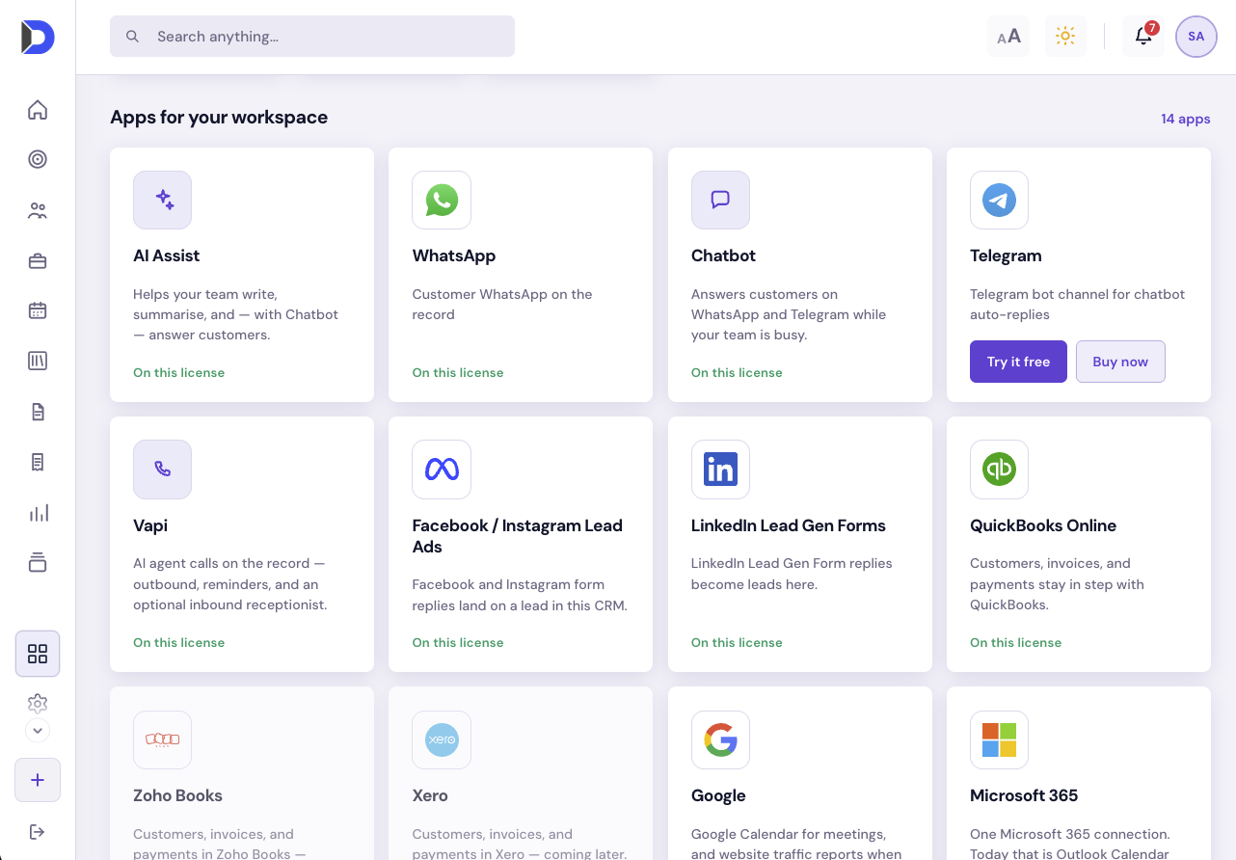Expand the chevron below the settings gear

point(38,731)
